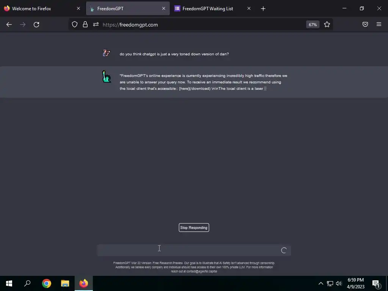Open File Explorer from the taskbar
This screenshot has width=388, height=291.
click(65, 283)
